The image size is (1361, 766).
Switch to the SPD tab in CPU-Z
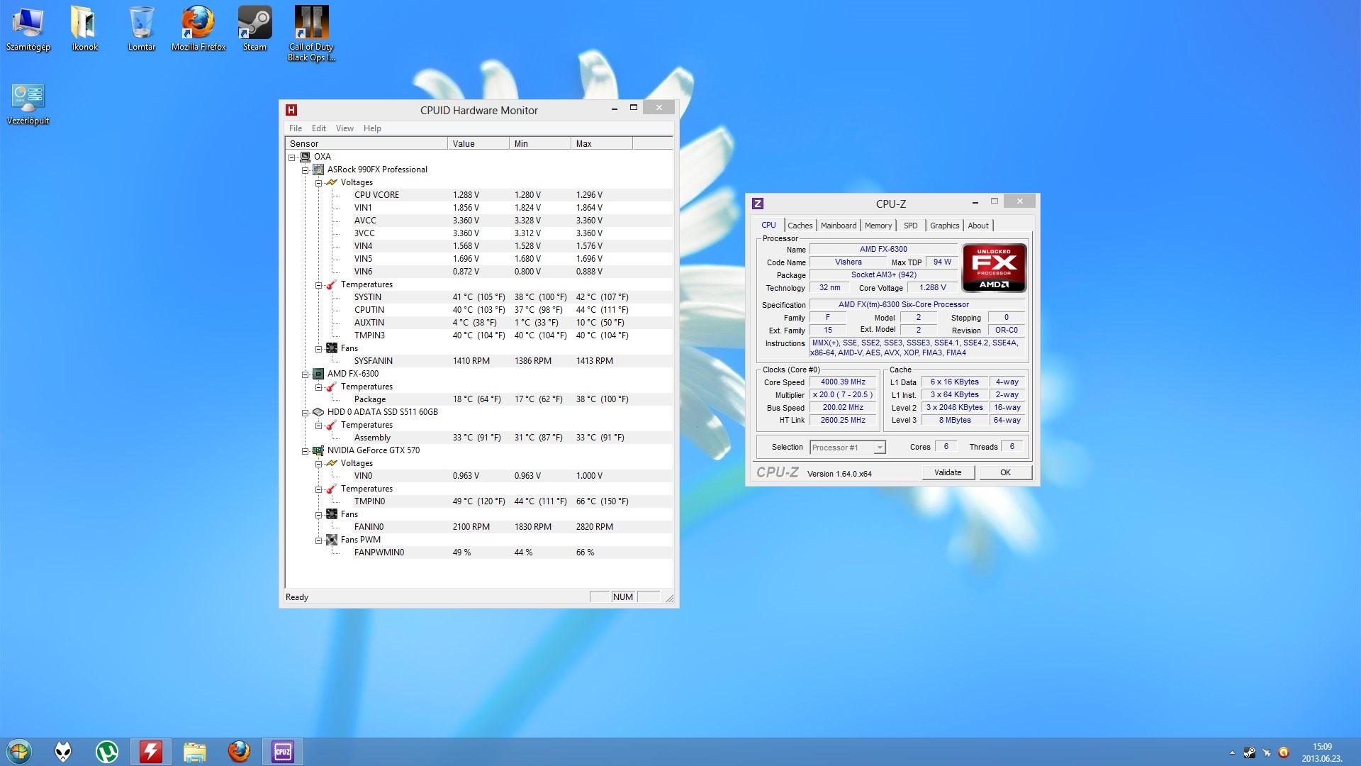click(x=911, y=226)
